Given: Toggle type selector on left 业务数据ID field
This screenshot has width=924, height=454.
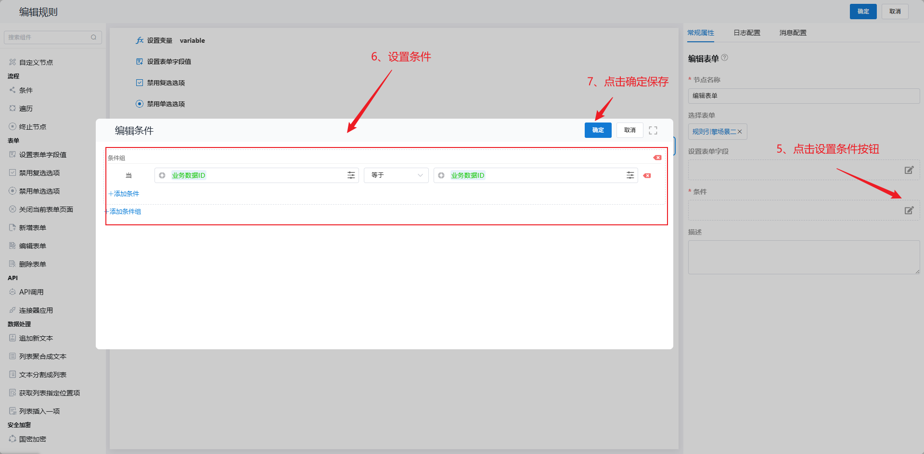Looking at the screenshot, I should click(162, 175).
